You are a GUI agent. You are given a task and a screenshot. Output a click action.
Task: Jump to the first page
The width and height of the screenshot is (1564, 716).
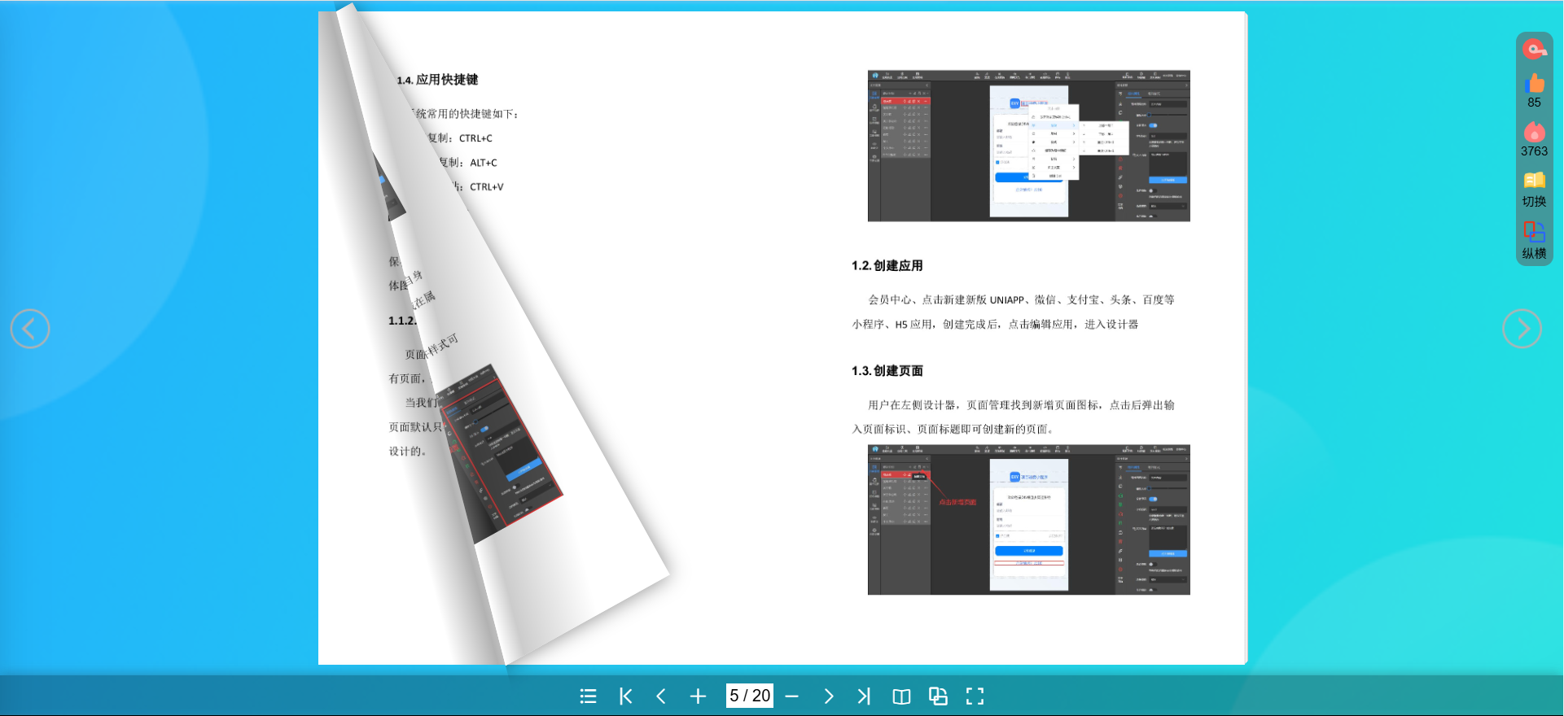click(625, 696)
